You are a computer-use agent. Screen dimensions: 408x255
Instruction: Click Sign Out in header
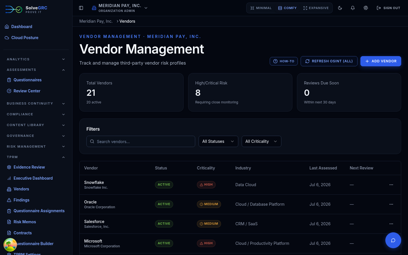388,8
